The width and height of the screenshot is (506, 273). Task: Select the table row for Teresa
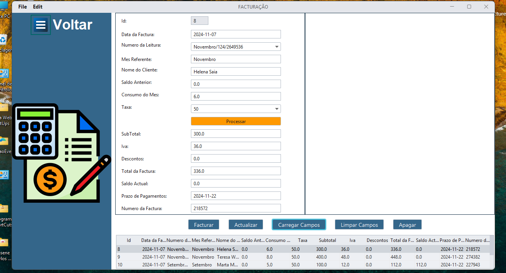pos(303,257)
